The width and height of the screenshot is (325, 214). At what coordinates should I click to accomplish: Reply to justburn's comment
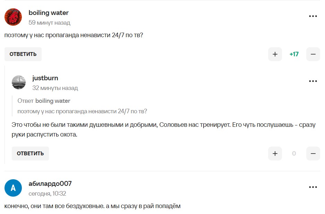coord(30,154)
